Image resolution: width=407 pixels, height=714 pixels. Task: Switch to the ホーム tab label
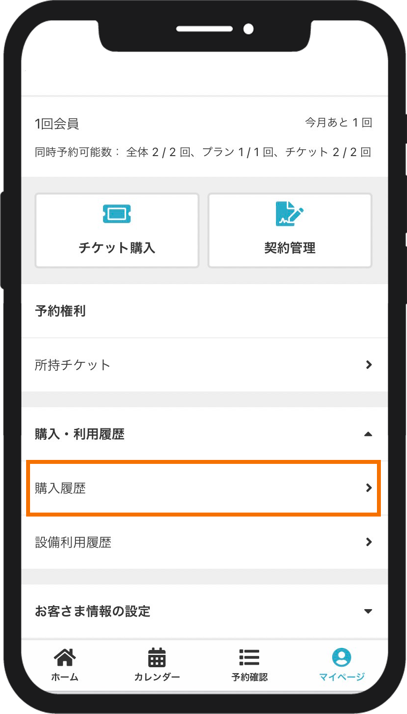(65, 677)
